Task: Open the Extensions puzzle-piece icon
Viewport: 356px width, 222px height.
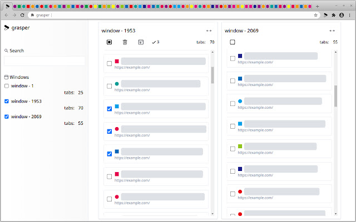Action: tap(334, 15)
